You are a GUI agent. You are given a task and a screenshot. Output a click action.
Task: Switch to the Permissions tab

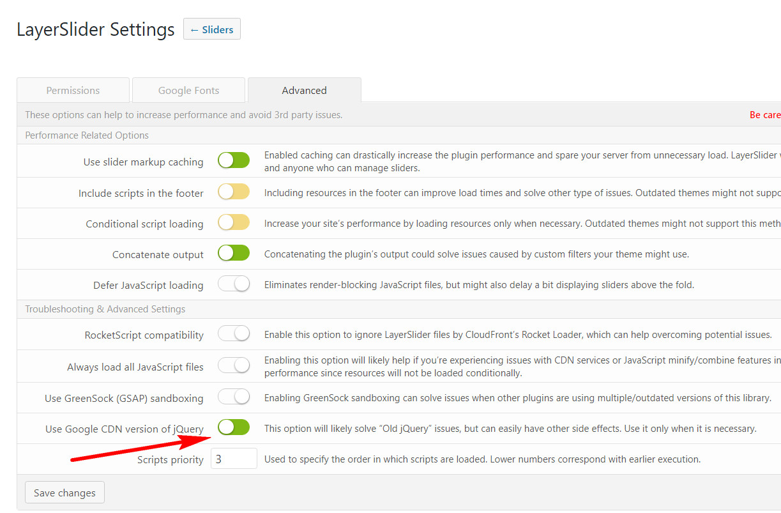pyautogui.click(x=73, y=91)
